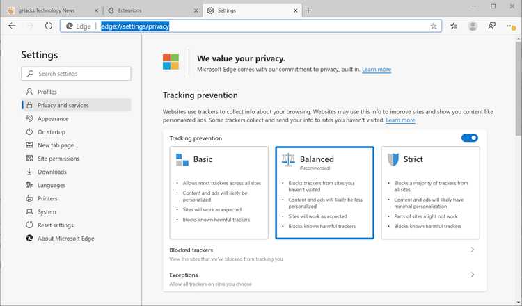This screenshot has height=306, width=522.
Task: Select the Basic tracking prevention level
Action: [x=219, y=193]
